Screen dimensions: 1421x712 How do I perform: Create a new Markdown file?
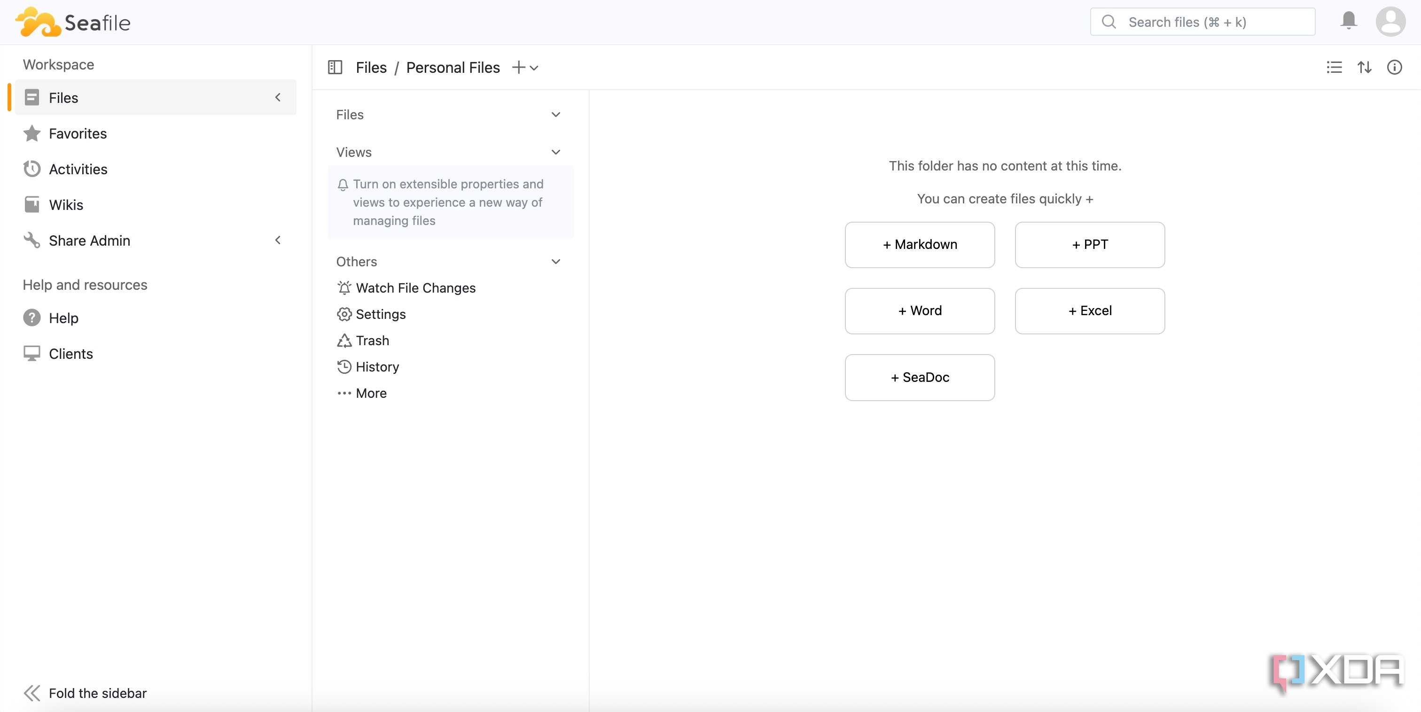(920, 244)
